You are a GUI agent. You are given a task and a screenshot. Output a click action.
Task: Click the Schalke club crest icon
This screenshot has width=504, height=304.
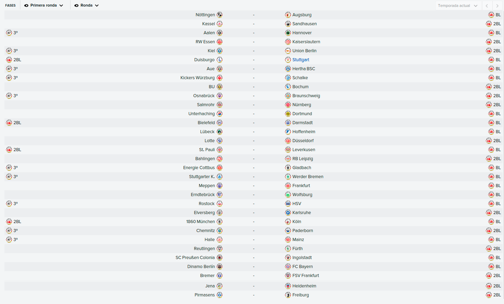point(288,78)
